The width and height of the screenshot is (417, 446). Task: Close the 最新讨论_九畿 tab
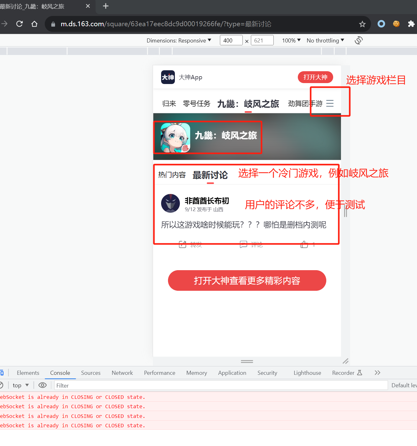[x=88, y=6]
